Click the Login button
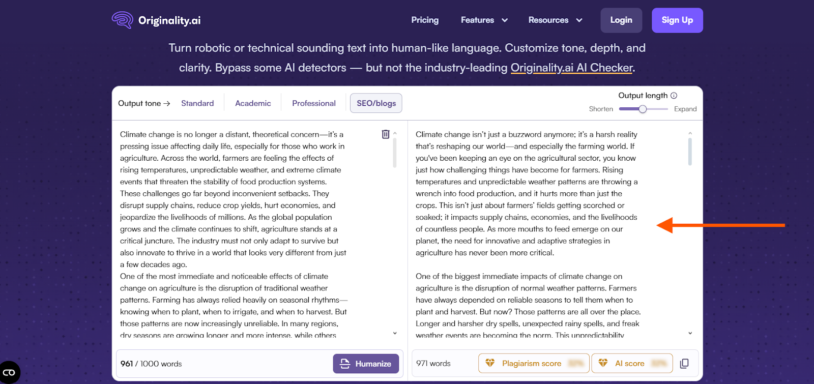The width and height of the screenshot is (814, 384). 621,20
